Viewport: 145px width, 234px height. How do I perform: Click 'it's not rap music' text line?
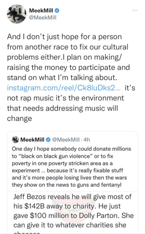66,98
